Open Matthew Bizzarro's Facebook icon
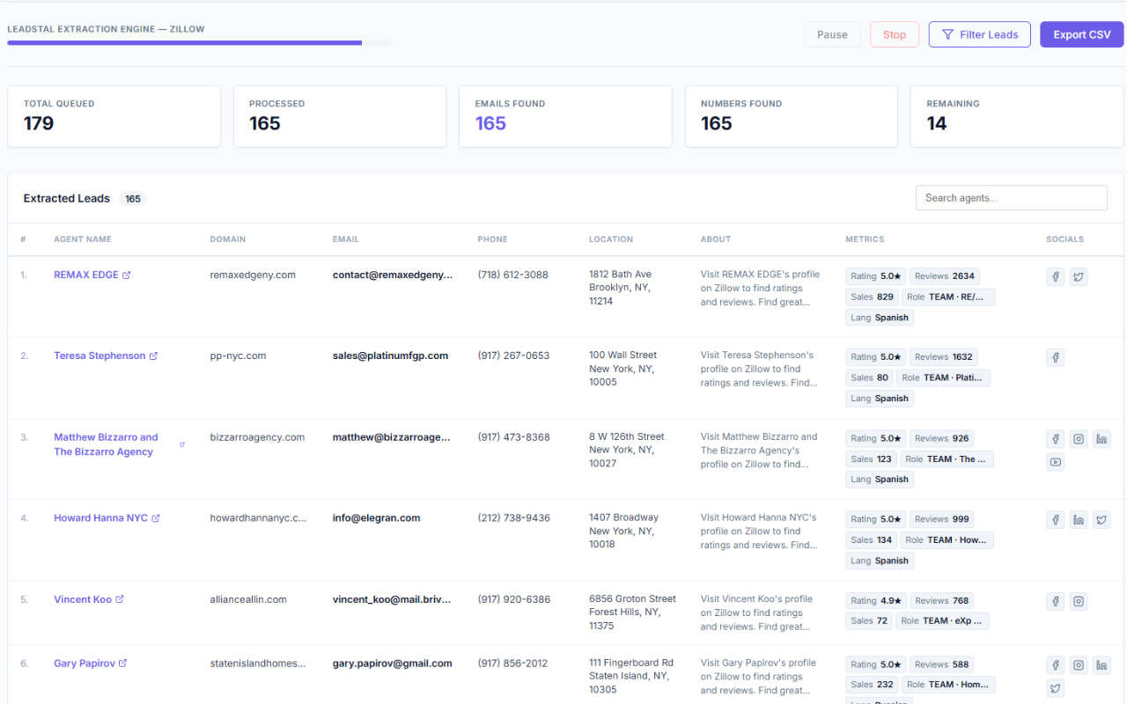Screen dimensions: 1127x704 [1056, 439]
